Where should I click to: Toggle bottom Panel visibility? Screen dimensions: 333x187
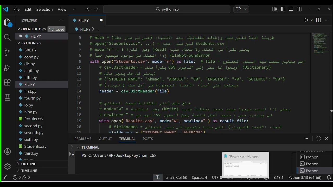(x=291, y=9)
